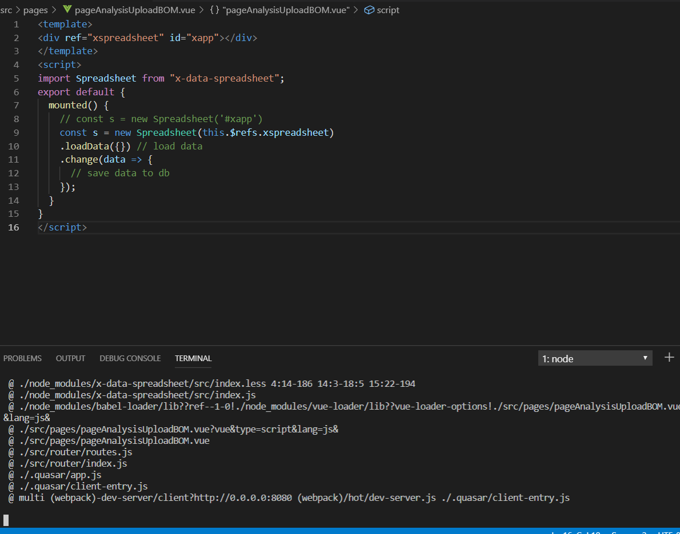
Task: Add a new terminal with plus icon
Action: (669, 357)
